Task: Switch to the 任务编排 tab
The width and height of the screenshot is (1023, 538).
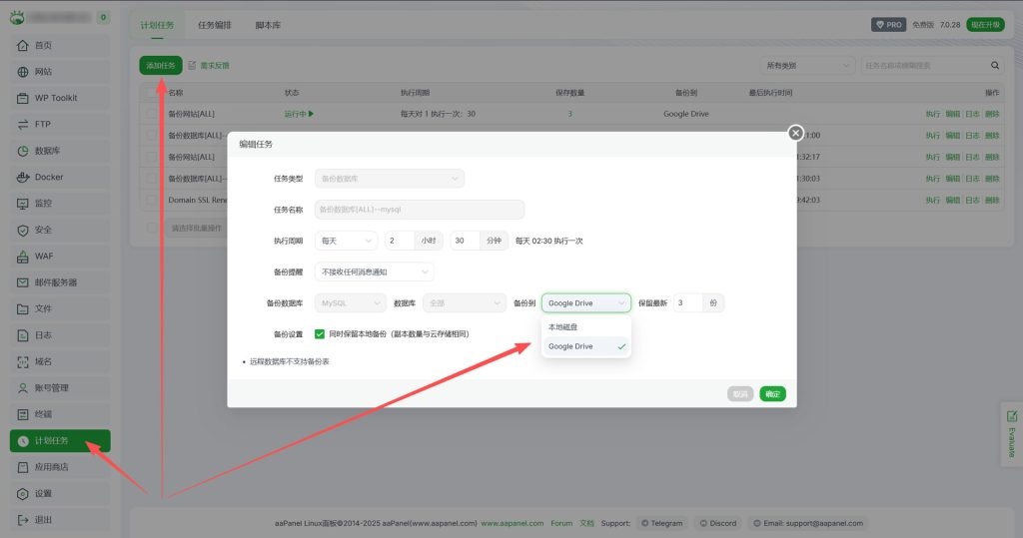Action: (214, 25)
